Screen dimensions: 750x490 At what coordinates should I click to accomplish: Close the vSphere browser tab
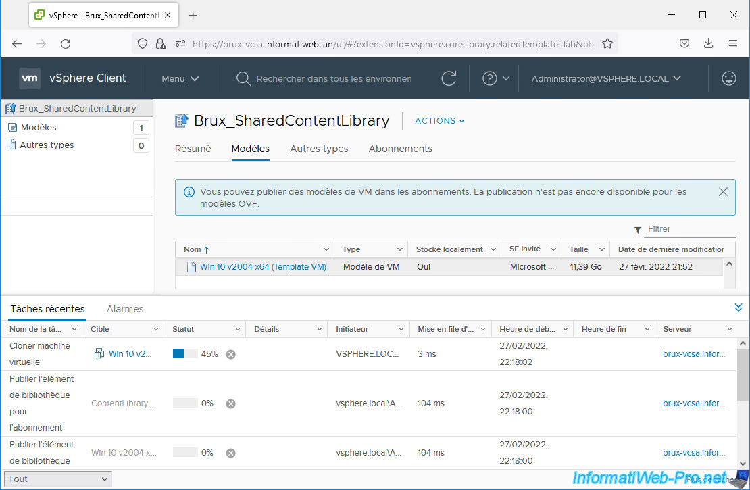(x=168, y=15)
